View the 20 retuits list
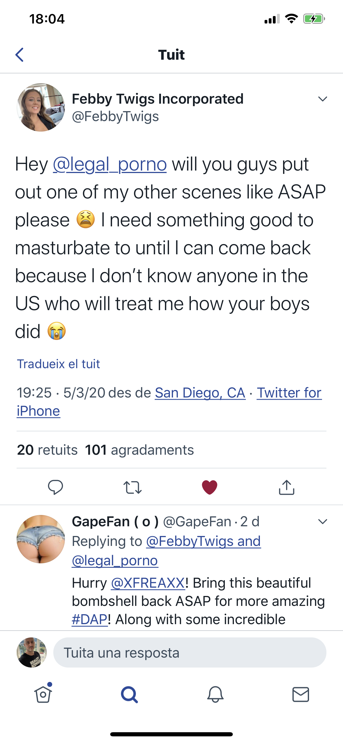Viewport: 343px width, 743px height. click(x=47, y=450)
